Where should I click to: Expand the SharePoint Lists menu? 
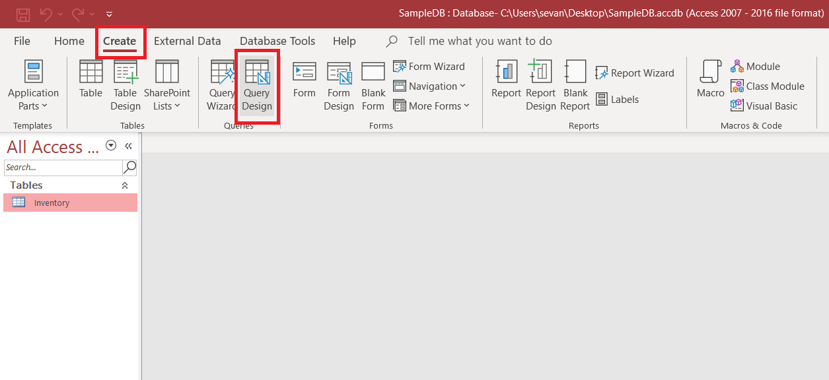167,86
